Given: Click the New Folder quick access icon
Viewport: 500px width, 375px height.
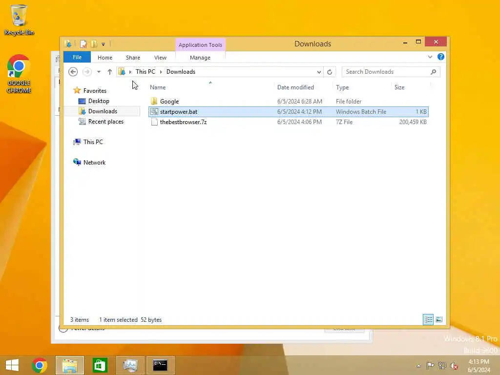Looking at the screenshot, I should [94, 44].
